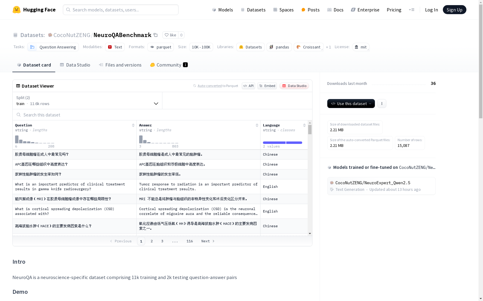Open the API button in Dataset Viewer
Image resolution: width=483 pixels, height=301 pixels.
point(248,86)
